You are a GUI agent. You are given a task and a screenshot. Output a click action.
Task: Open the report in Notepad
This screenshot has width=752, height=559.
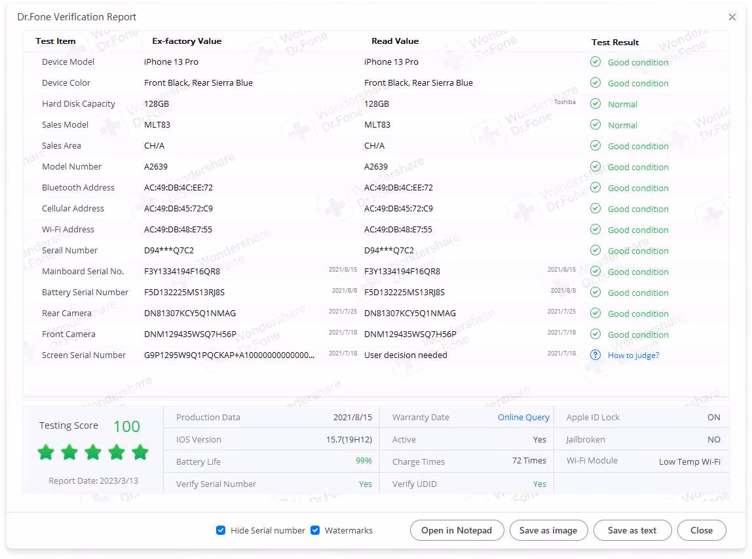point(457,530)
